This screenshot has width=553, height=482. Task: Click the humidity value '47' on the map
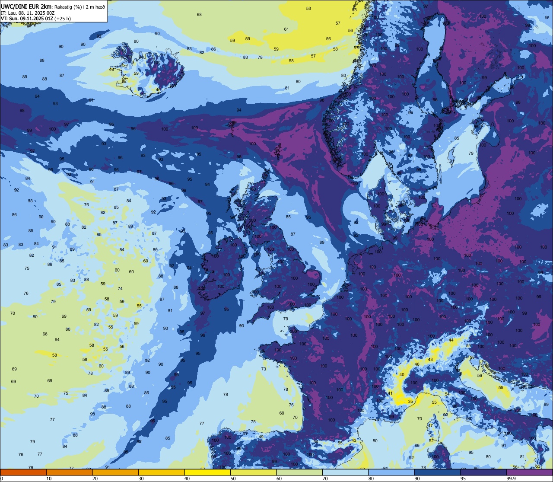pyautogui.click(x=430, y=426)
